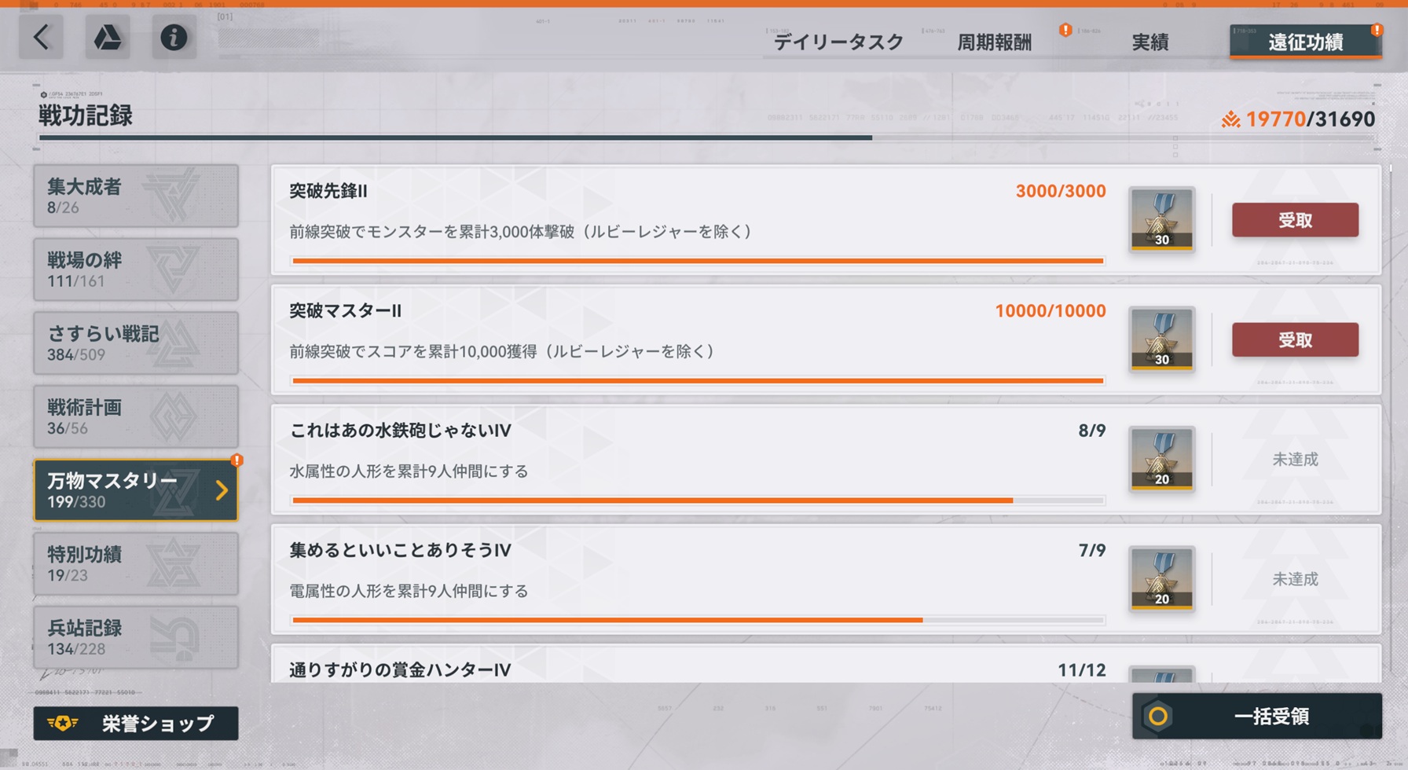Image resolution: width=1408 pixels, height=770 pixels.
Task: Select the 20 medal icon for 集めるといいことありそうIV
Action: (1161, 579)
